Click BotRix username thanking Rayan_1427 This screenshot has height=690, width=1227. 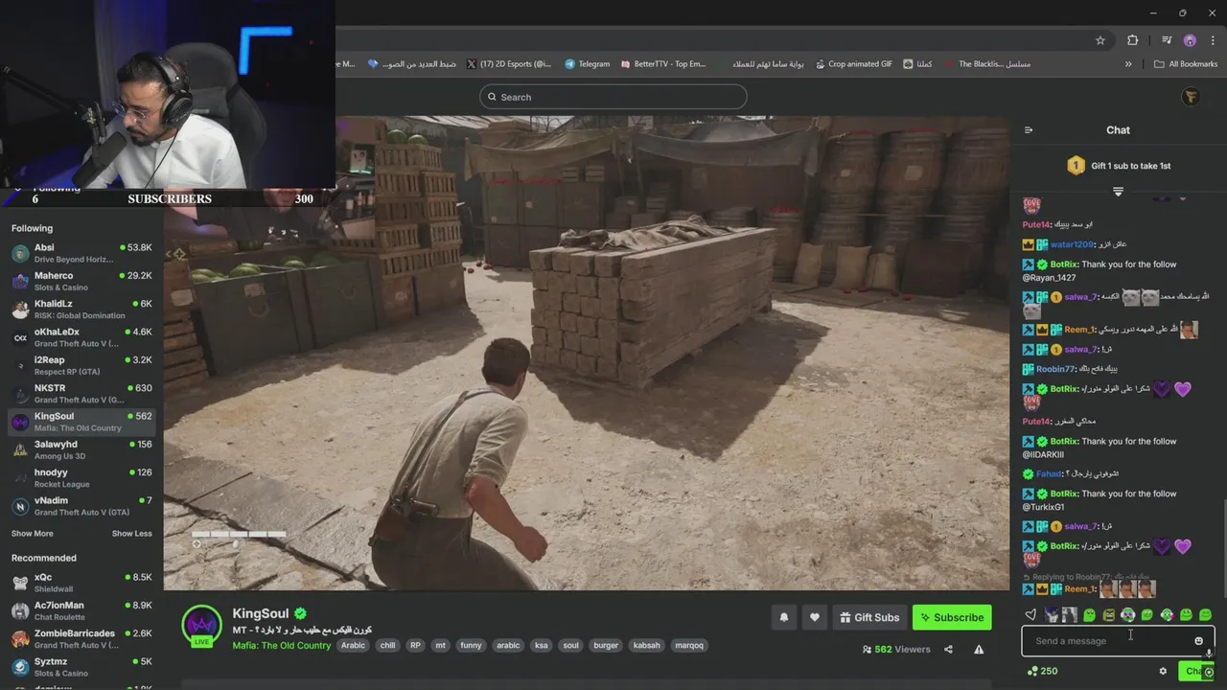tap(1064, 264)
